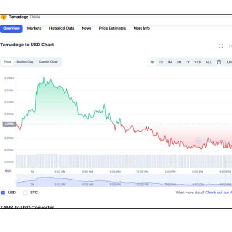Set chart range to 1D

click(152, 62)
